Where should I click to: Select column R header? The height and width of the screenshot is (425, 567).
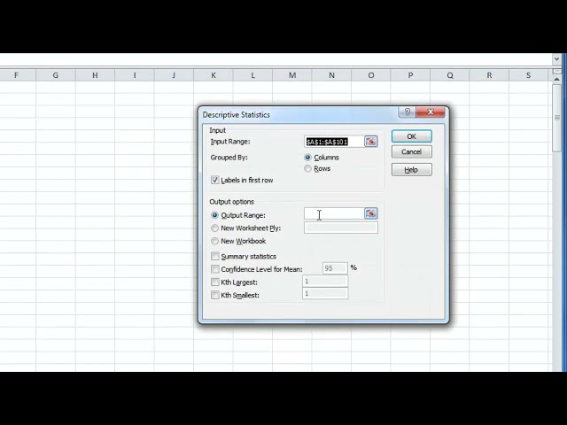(489, 75)
